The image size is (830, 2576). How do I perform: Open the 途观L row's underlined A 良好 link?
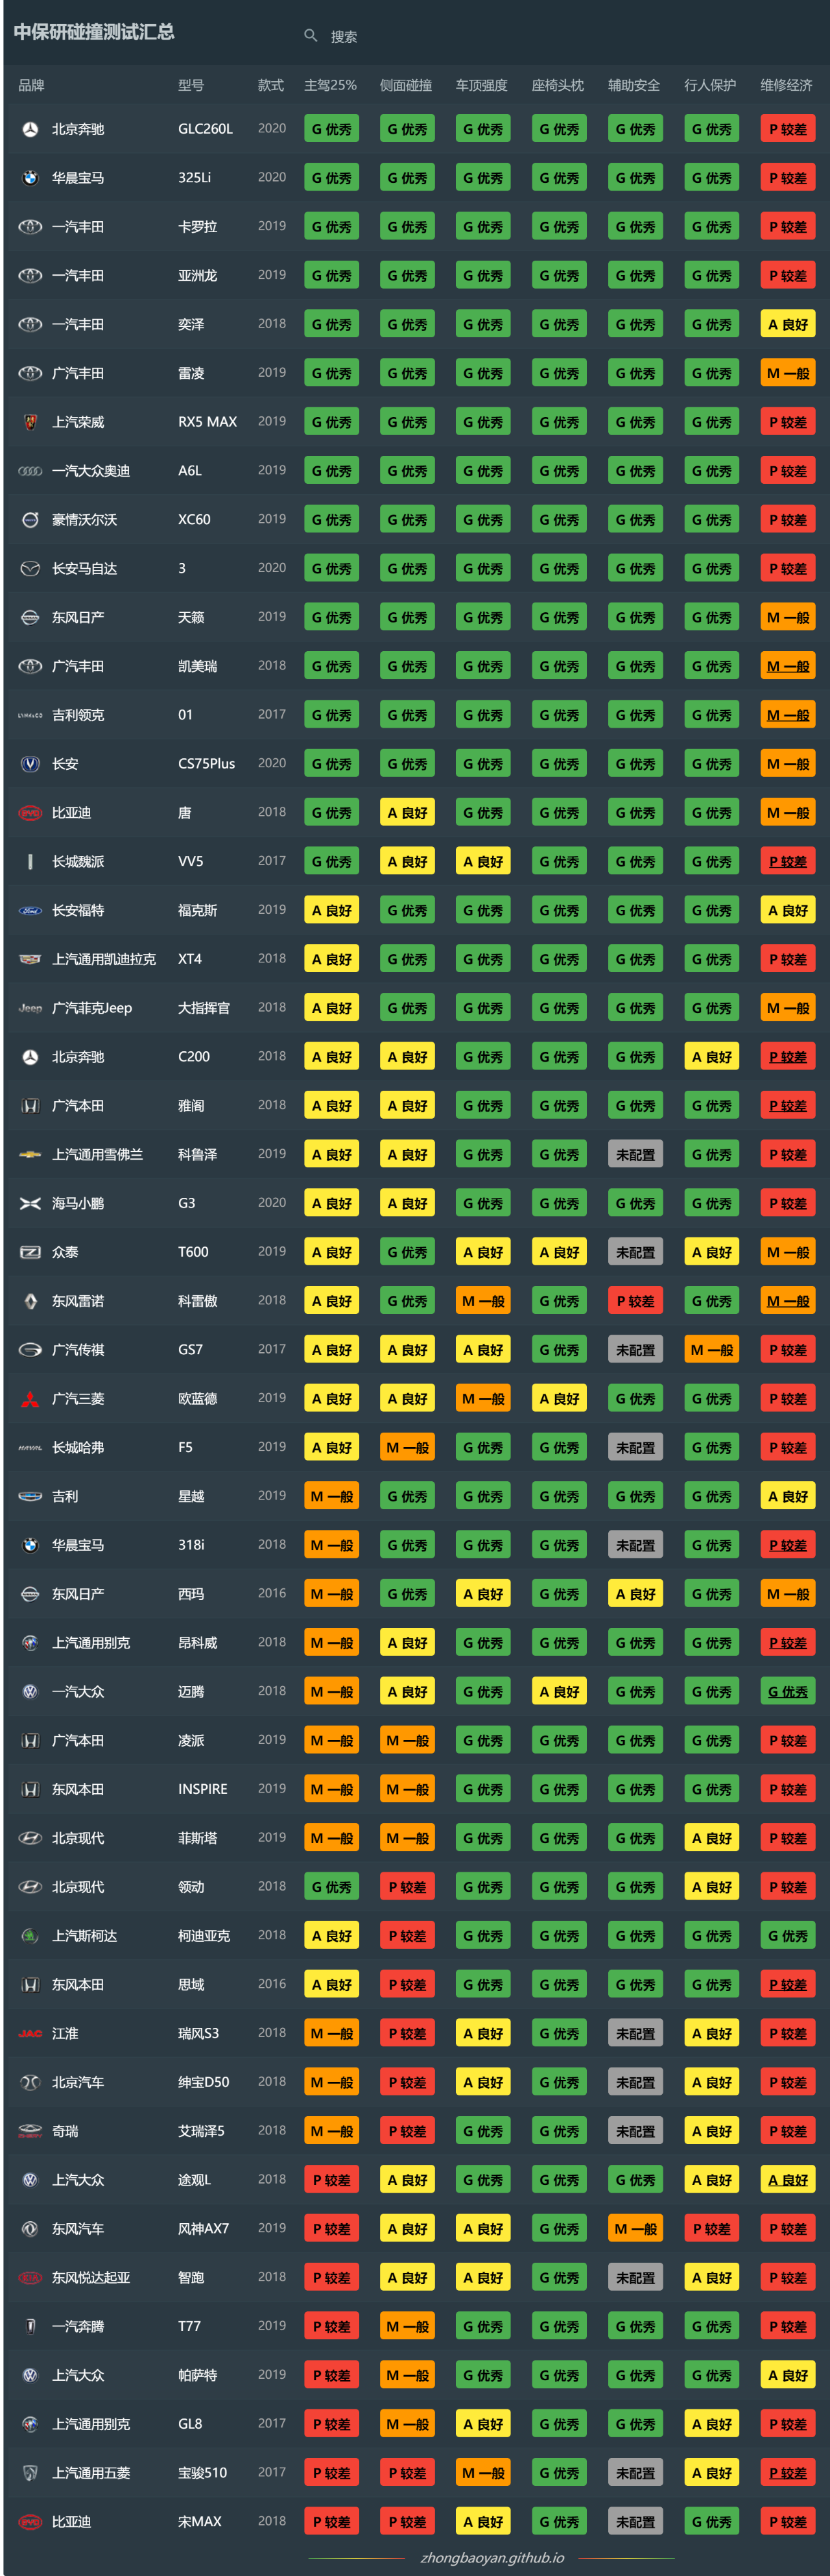click(x=788, y=2180)
